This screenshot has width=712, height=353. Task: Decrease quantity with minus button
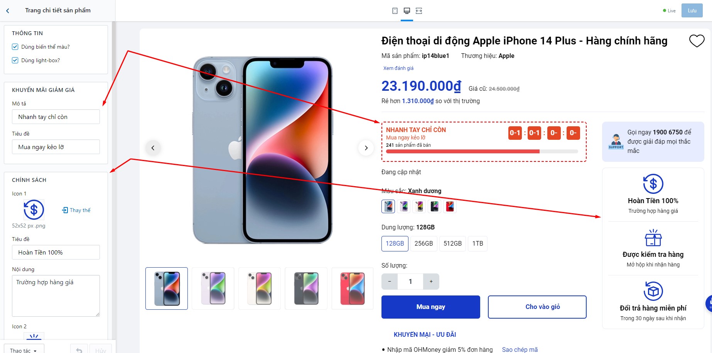(390, 282)
